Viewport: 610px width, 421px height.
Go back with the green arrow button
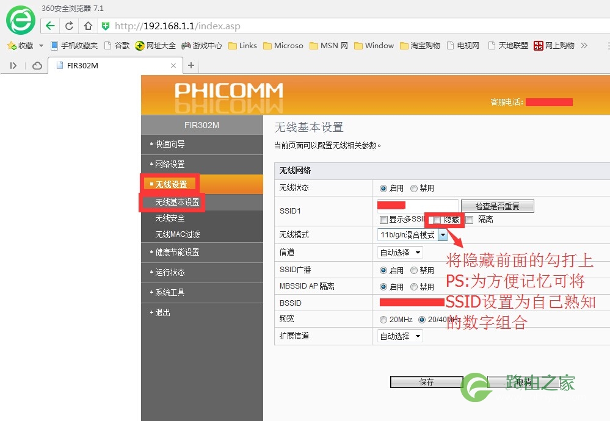(50, 26)
